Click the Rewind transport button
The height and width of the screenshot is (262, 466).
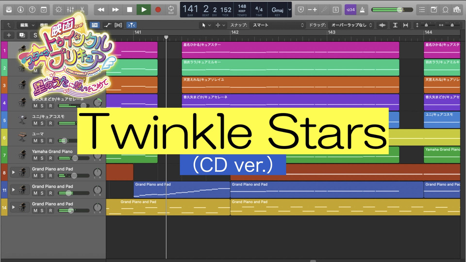pos(101,10)
